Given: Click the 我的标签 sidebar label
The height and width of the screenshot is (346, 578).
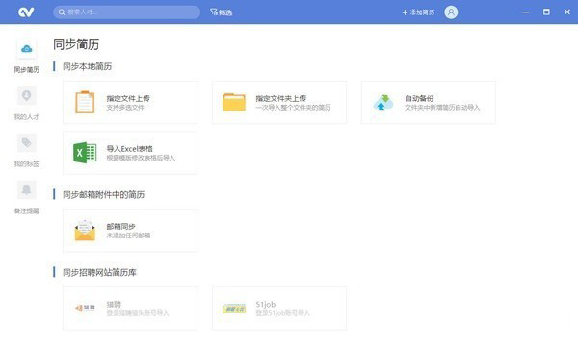Looking at the screenshot, I should click(x=27, y=164).
